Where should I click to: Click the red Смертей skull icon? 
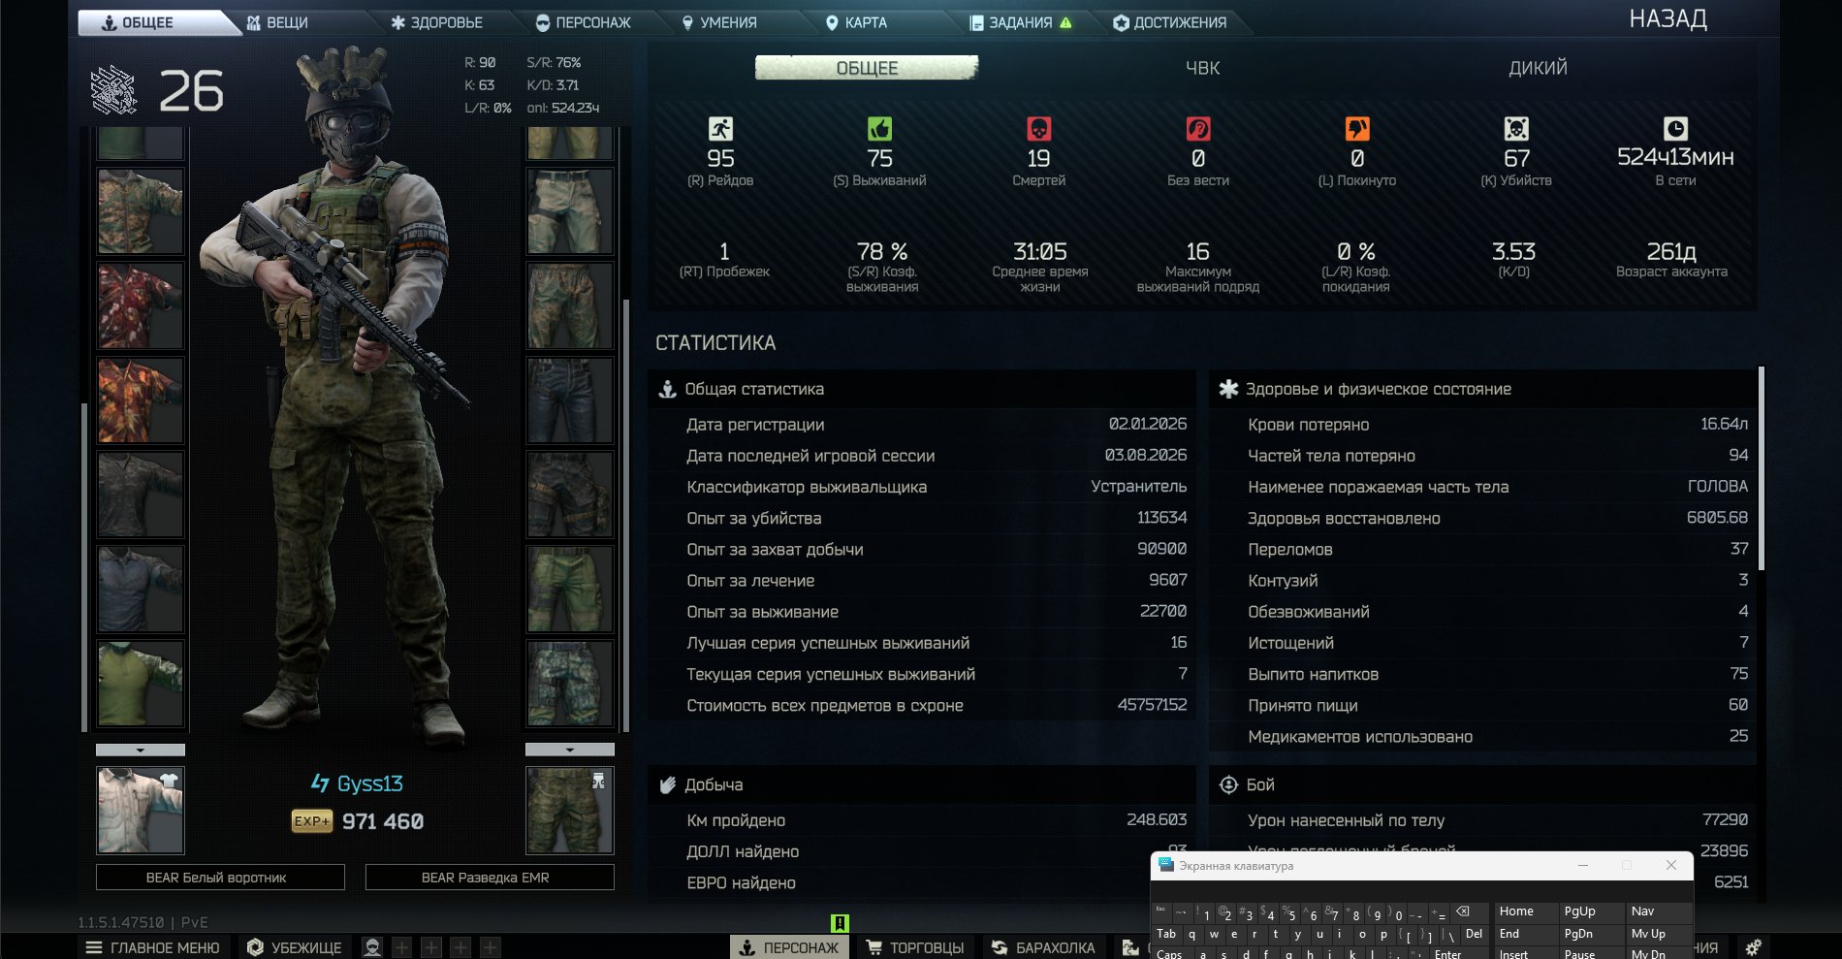[1038, 128]
